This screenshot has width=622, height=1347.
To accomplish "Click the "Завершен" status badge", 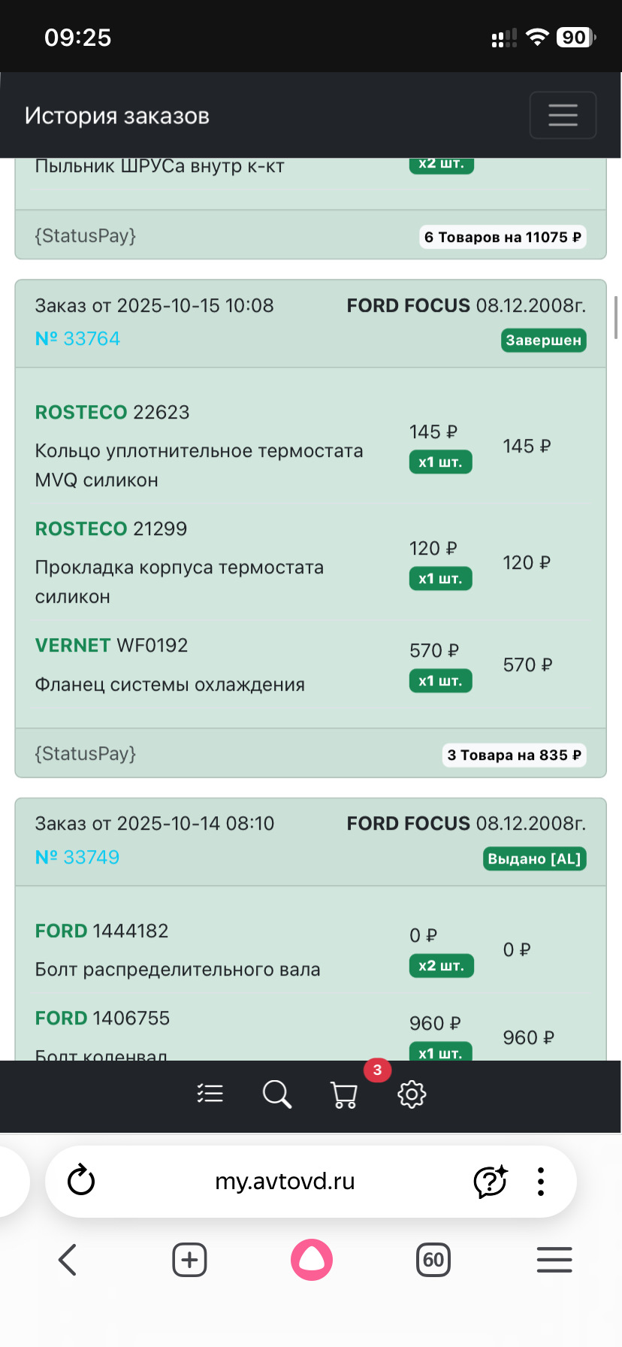I will [x=543, y=341].
